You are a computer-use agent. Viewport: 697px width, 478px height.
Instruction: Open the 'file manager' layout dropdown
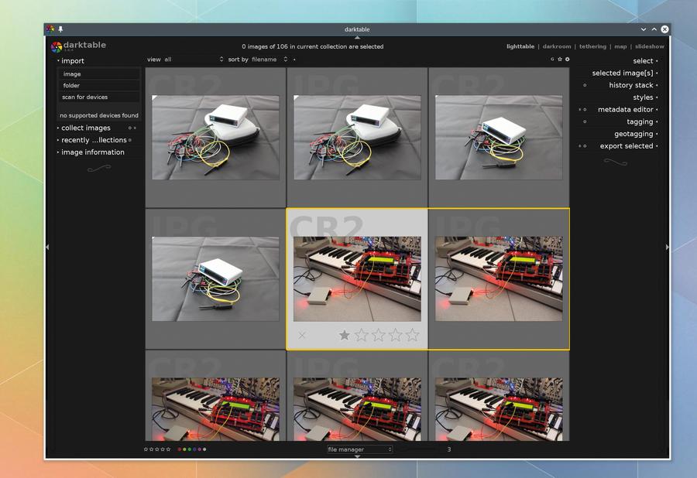point(359,449)
